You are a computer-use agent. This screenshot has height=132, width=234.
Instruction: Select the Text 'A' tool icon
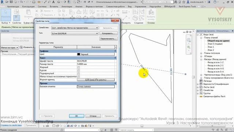(x=53, y=2)
